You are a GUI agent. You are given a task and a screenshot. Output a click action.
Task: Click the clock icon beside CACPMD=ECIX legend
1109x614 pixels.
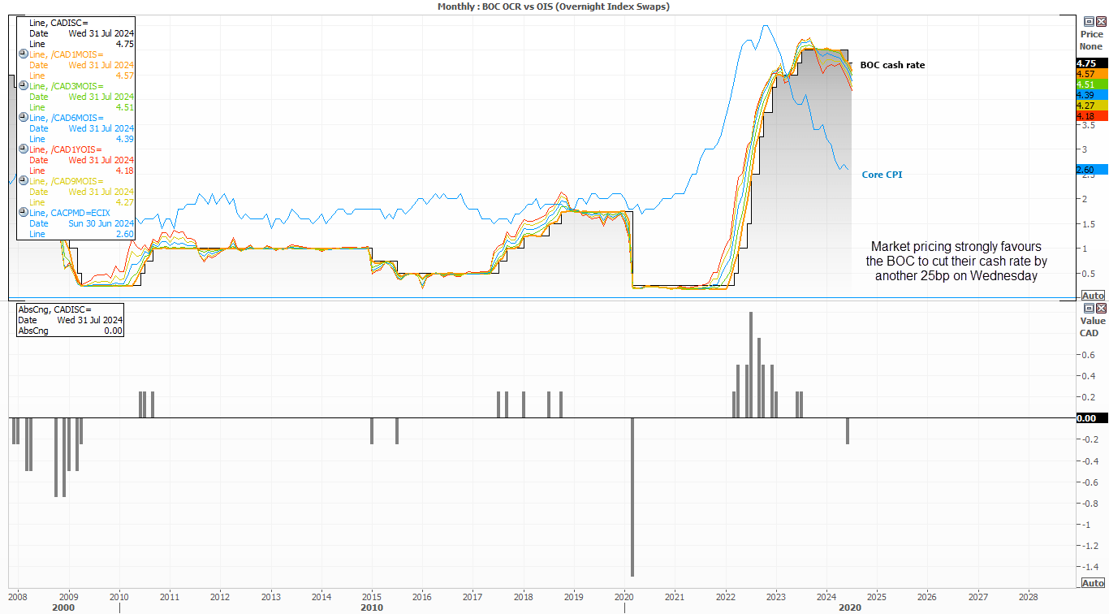point(23,213)
